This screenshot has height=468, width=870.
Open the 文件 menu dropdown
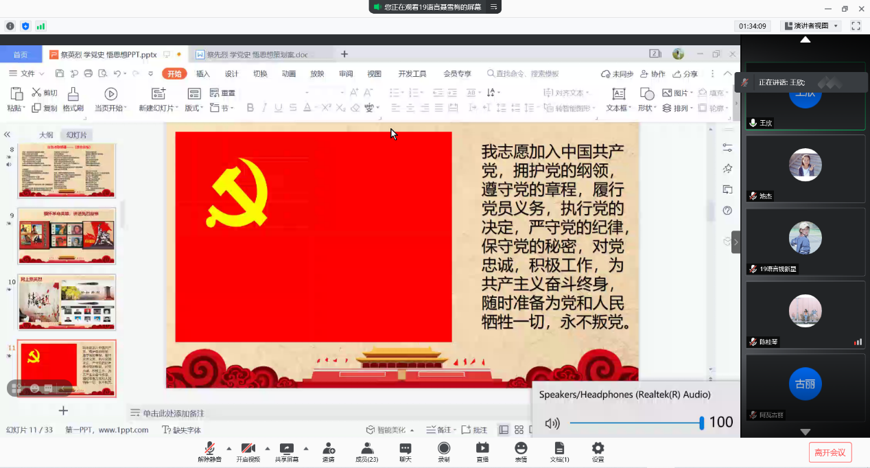click(x=26, y=73)
